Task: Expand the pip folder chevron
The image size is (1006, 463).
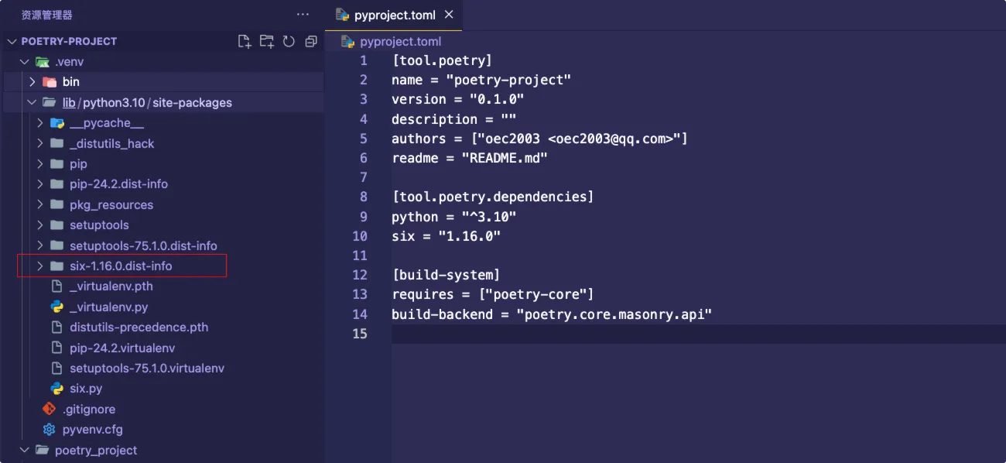Action: (40, 163)
